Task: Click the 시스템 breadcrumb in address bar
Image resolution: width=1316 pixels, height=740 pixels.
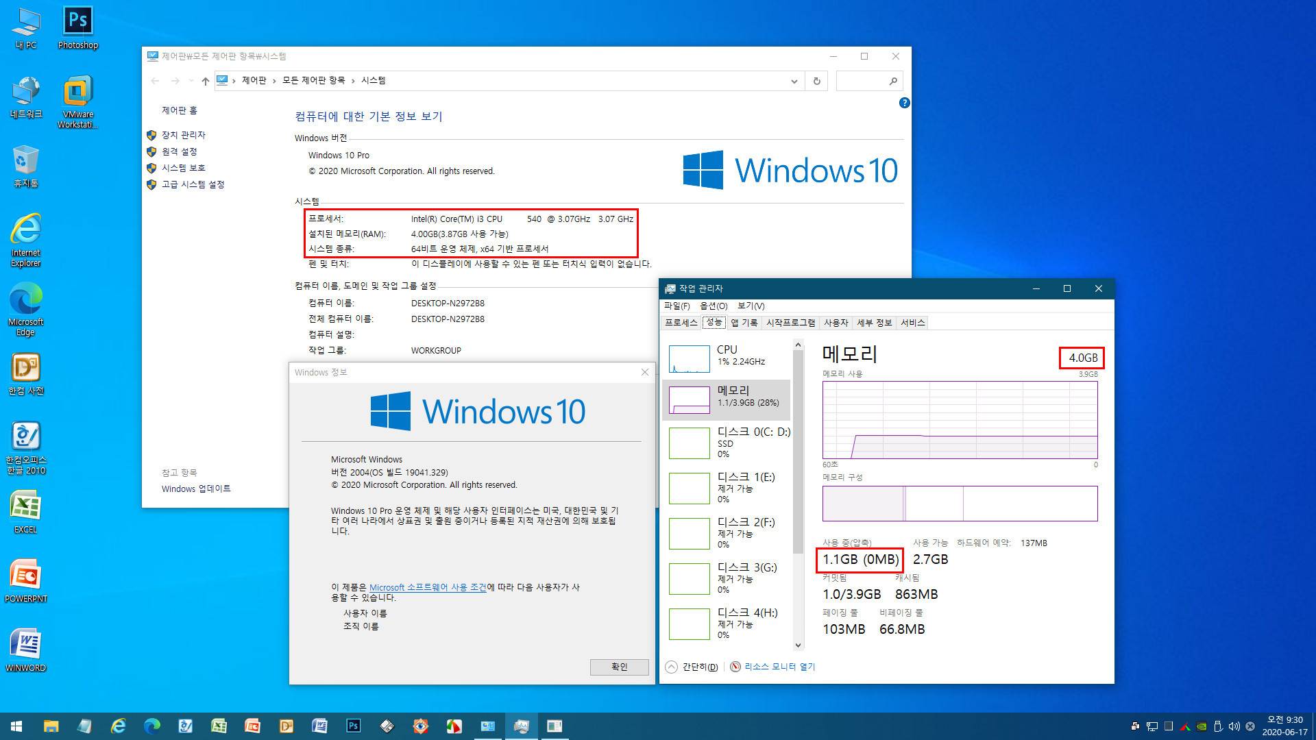Action: [x=374, y=81]
